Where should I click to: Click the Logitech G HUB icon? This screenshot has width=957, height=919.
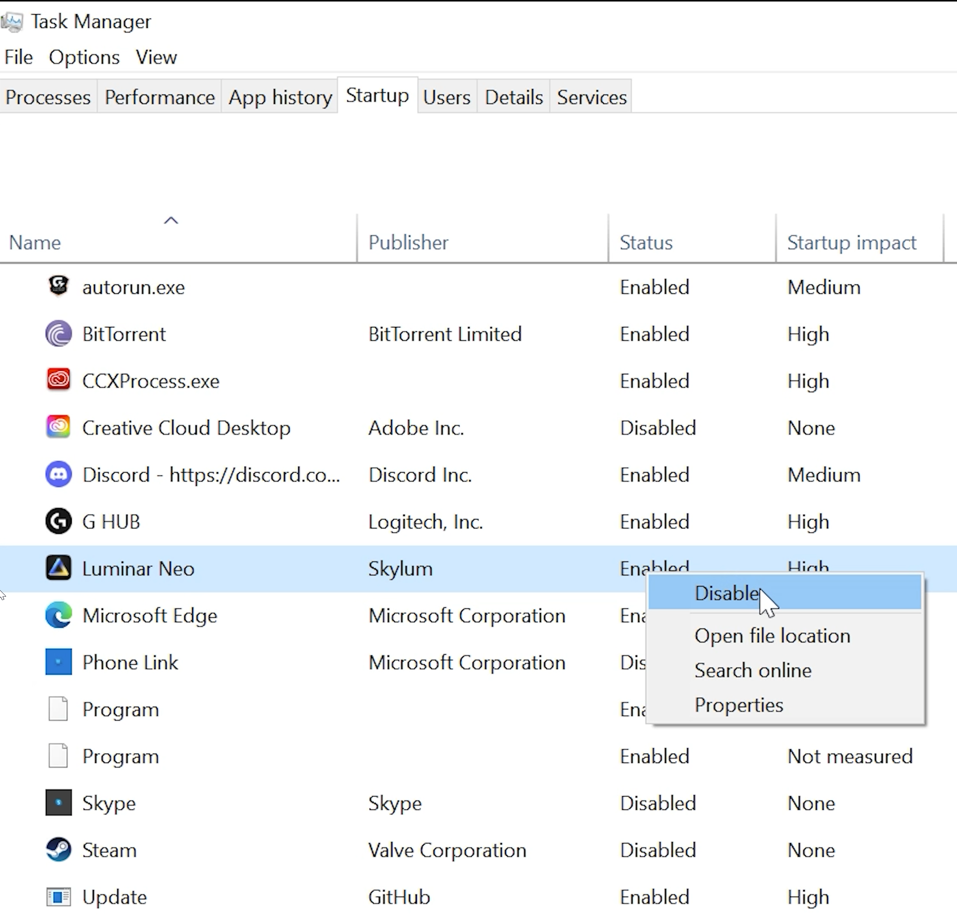click(x=58, y=521)
